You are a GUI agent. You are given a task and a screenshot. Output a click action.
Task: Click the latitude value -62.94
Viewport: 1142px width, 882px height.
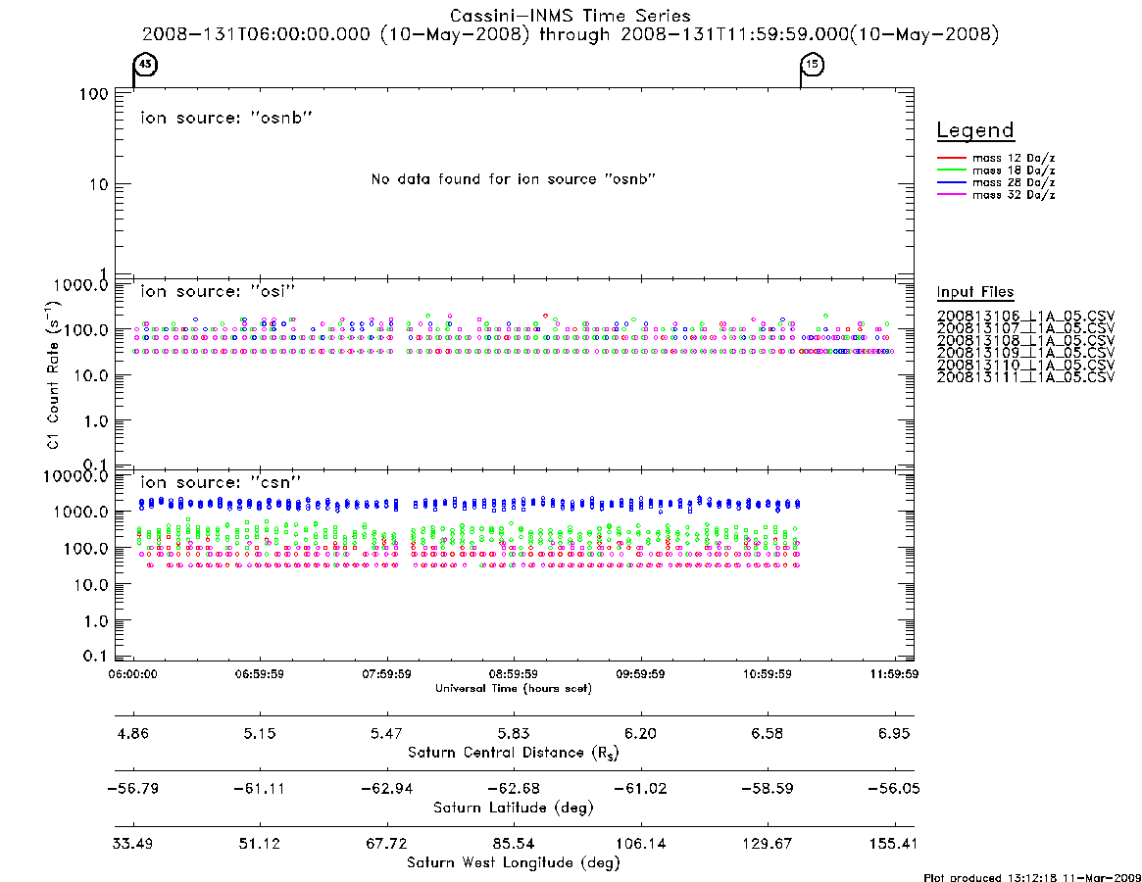point(387,789)
